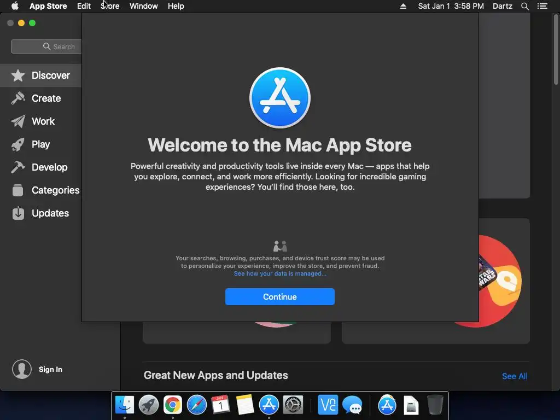Click the Continue button

[x=280, y=297]
